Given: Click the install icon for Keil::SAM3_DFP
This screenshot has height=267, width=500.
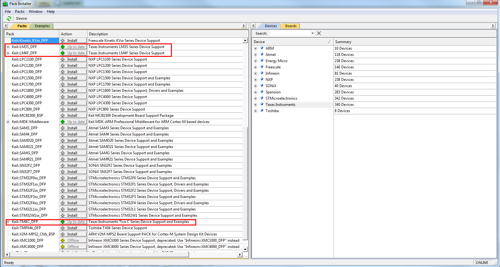Looking at the screenshot, I should pos(63,128).
